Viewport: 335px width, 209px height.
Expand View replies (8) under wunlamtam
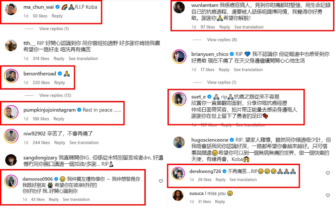click(222, 40)
